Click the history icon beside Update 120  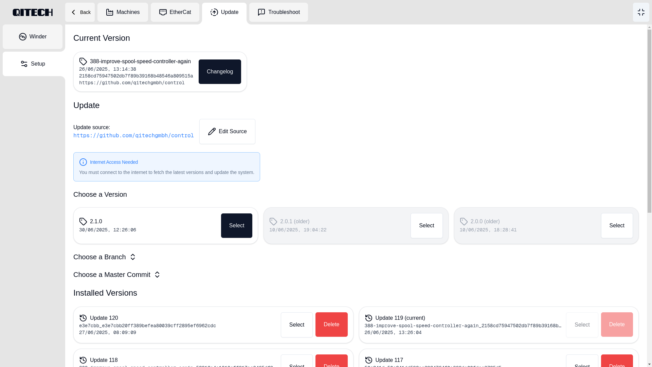tap(83, 318)
